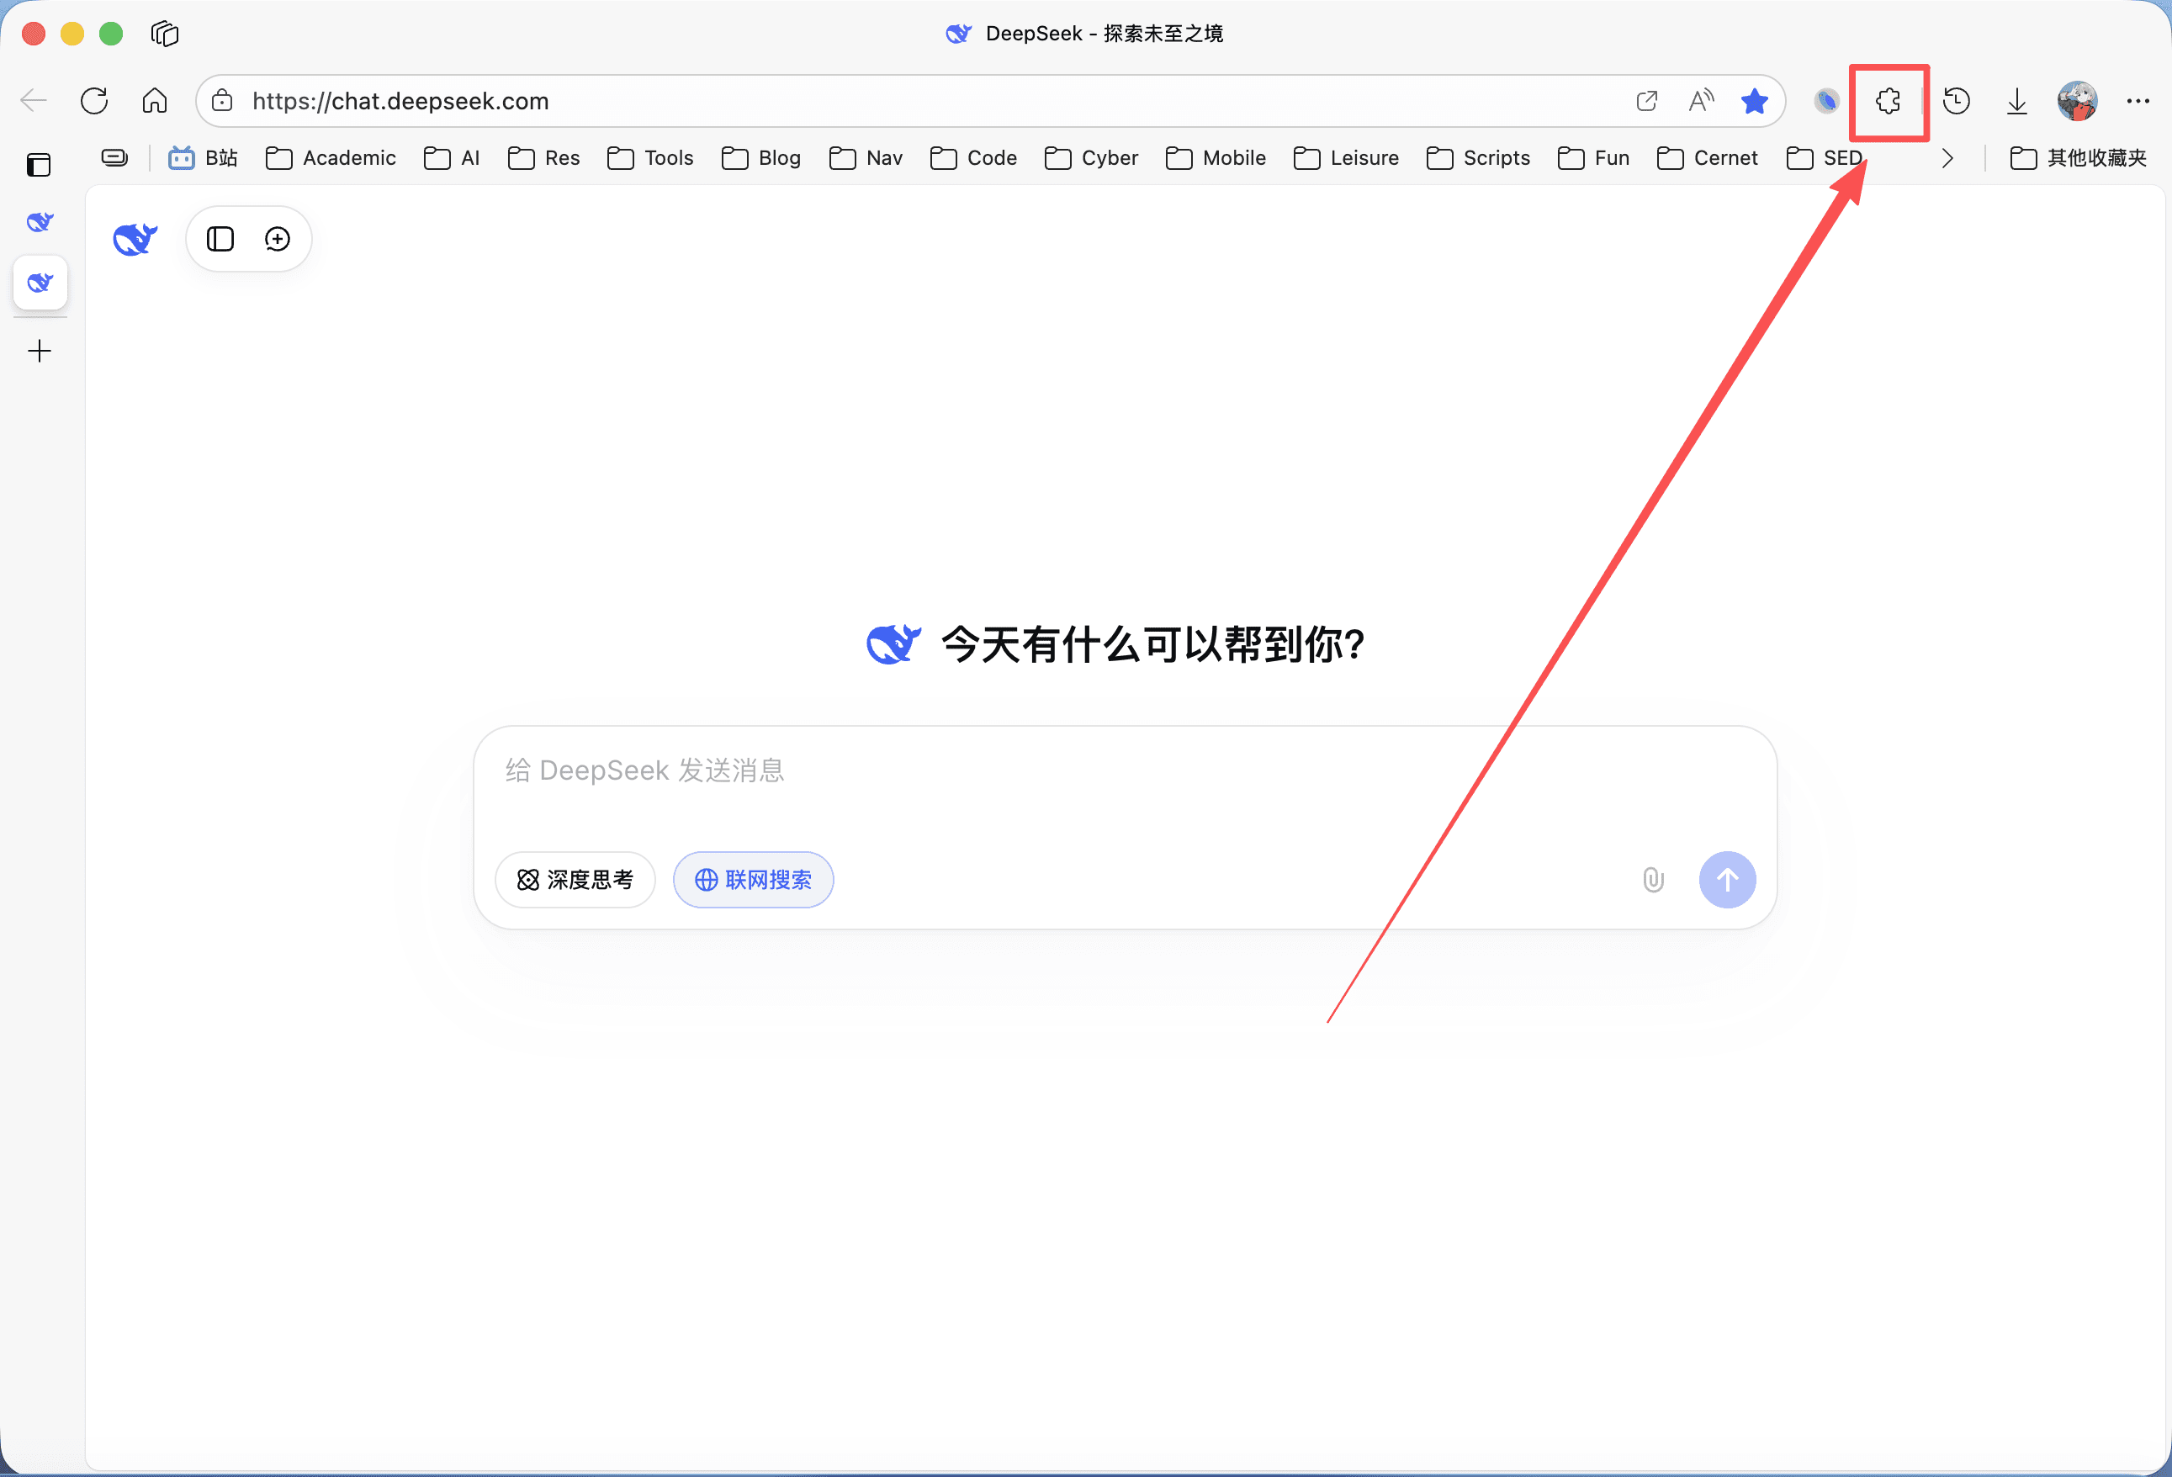Collapse the chat sidebar panel icon
The image size is (2172, 1477).
(219, 238)
